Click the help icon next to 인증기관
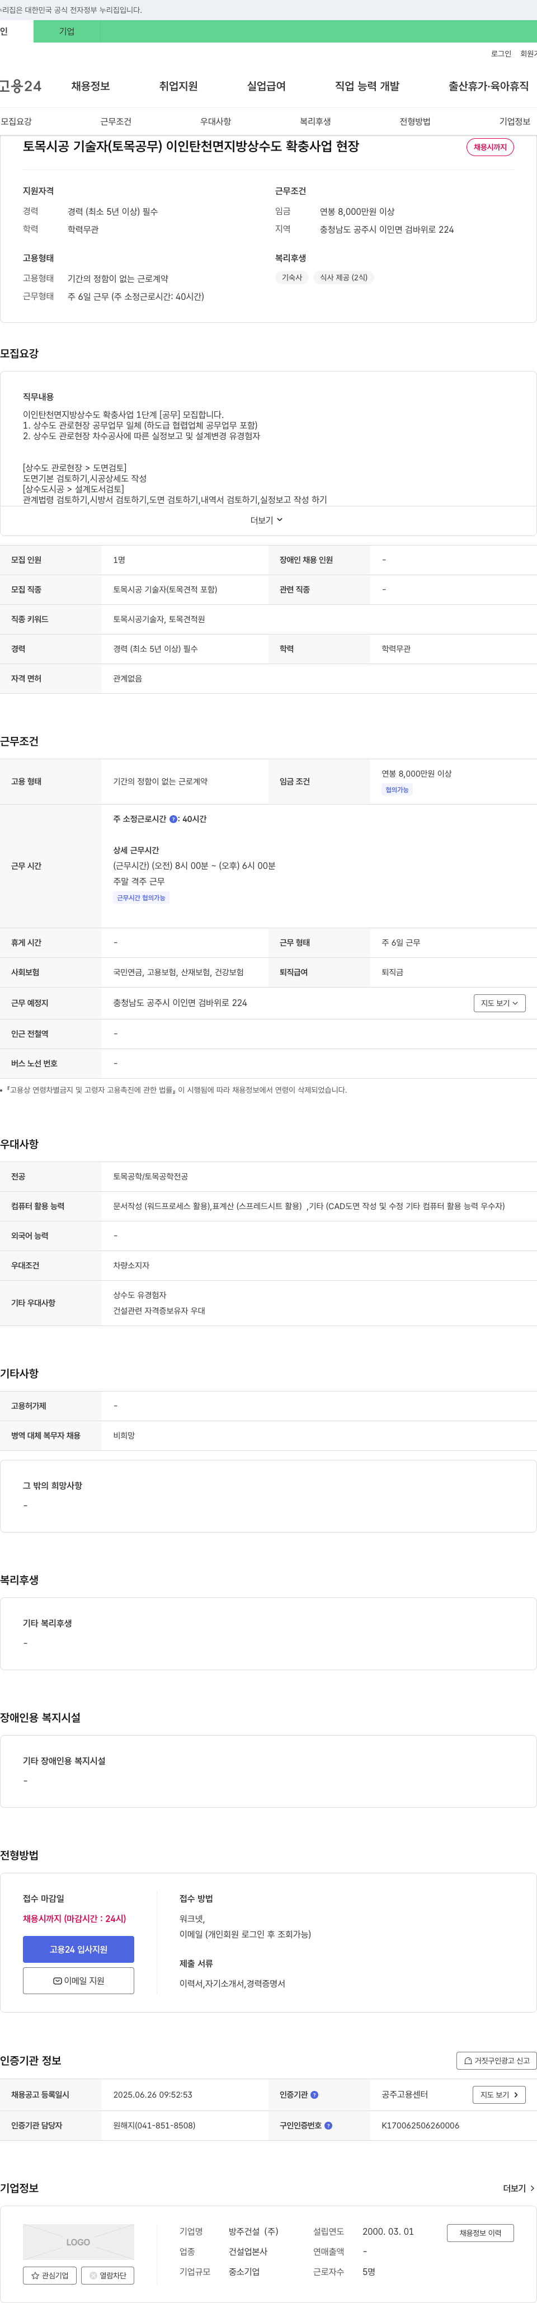 (x=314, y=2095)
